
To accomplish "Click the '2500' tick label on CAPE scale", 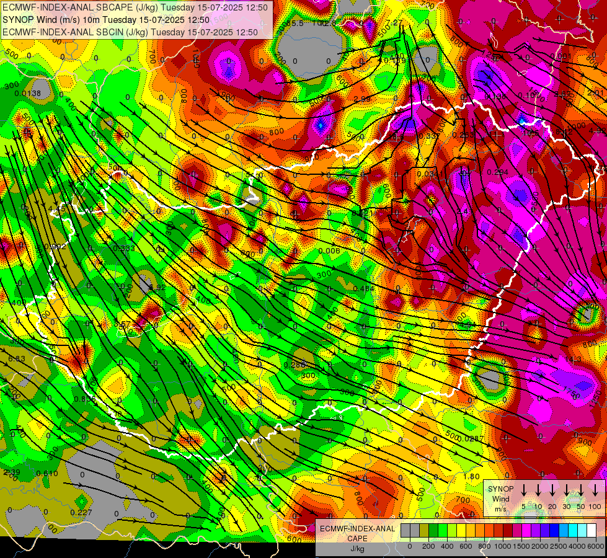I will coord(559,546).
